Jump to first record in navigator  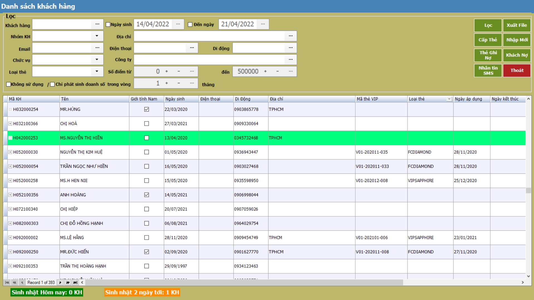[x=7, y=282]
